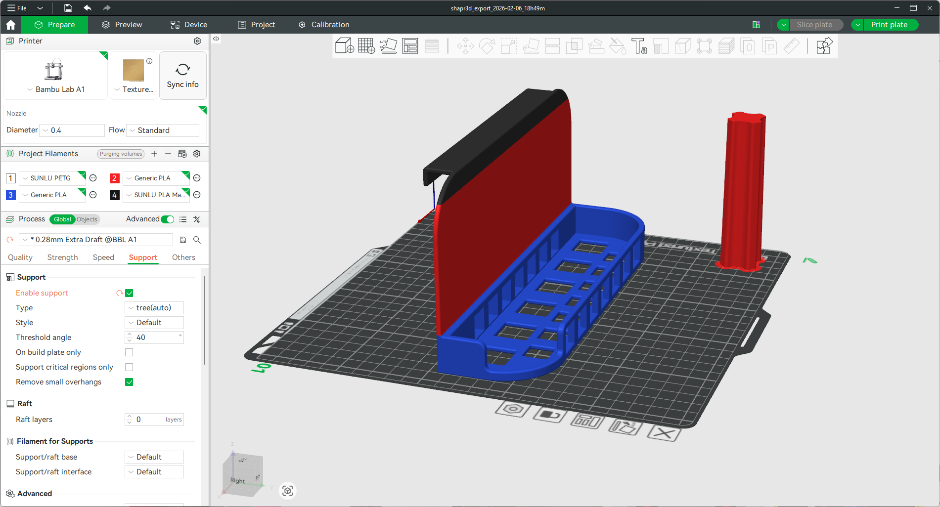
Task: Save the process preset icon
Action: (183, 240)
